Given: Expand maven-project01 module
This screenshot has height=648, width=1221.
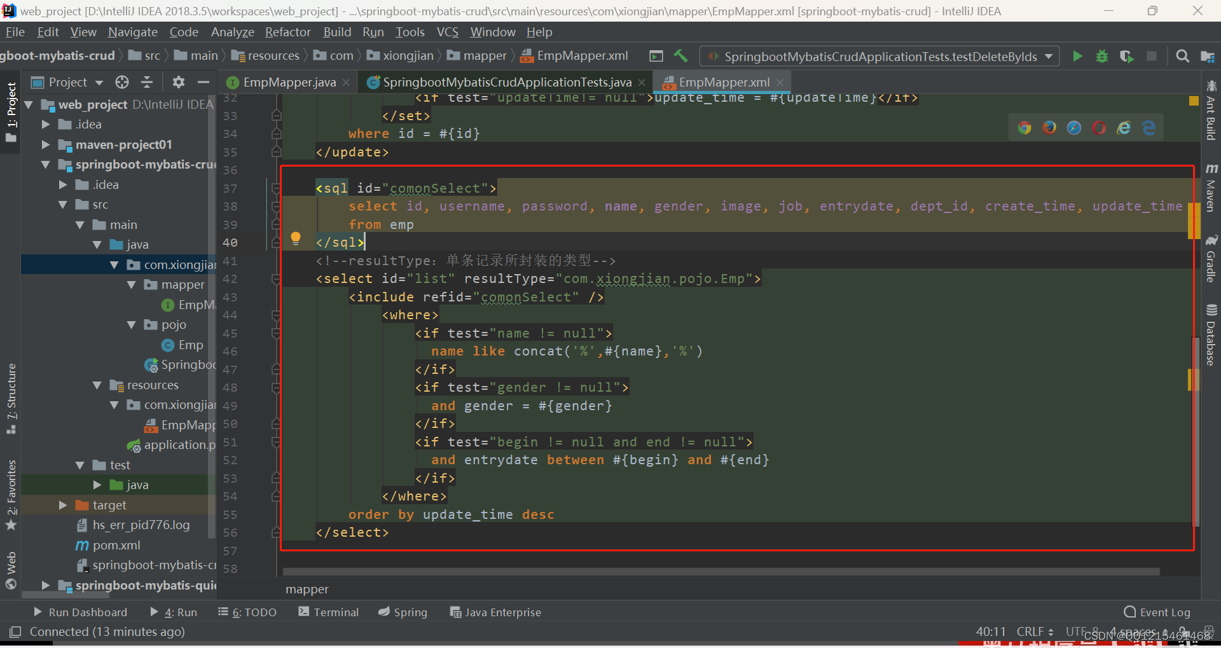Looking at the screenshot, I should (x=46, y=144).
